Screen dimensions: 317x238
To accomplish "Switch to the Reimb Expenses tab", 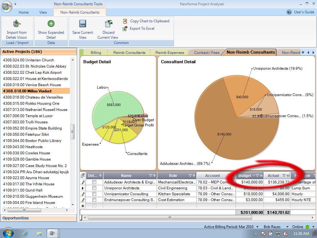I will coord(169,52).
